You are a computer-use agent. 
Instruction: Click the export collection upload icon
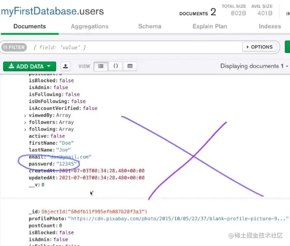tap(66, 66)
